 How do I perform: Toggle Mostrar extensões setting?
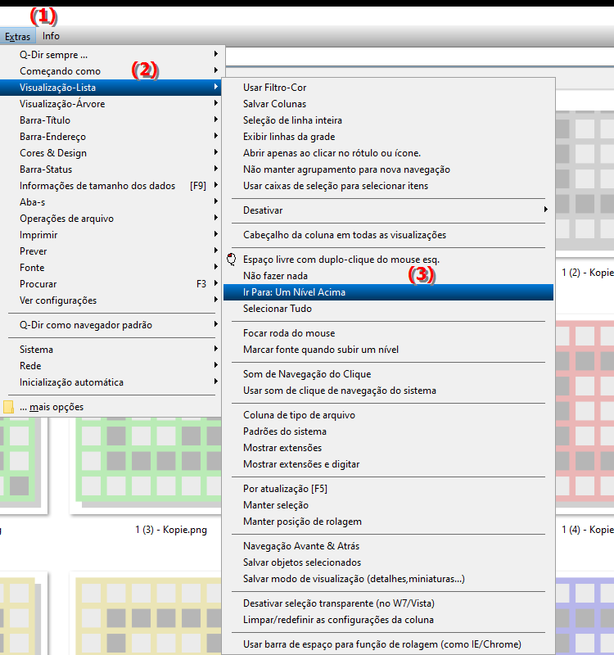(x=282, y=448)
